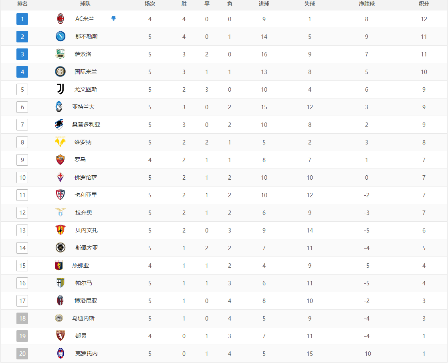Screen dimensions: 448x363
Task: Click the gray rank 18 badge
Action: 22,318
